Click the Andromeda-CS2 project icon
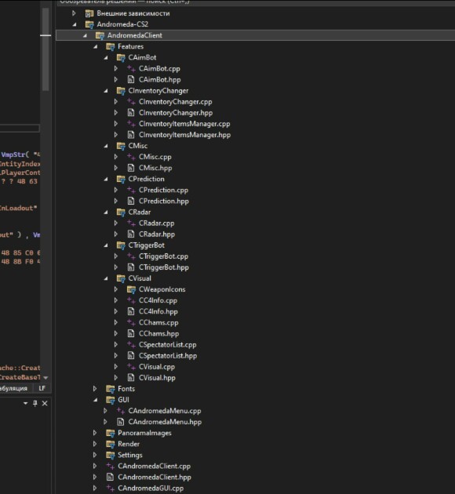 coord(89,24)
